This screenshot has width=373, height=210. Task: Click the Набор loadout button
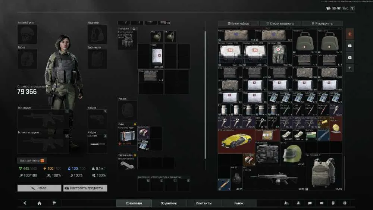[39, 188]
